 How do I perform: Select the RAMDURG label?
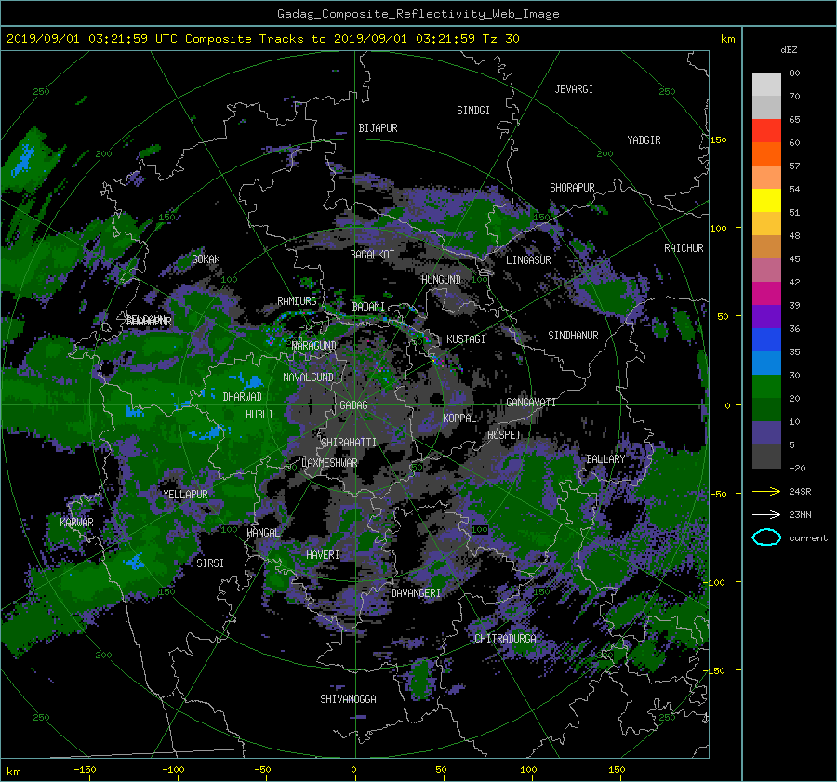point(297,301)
